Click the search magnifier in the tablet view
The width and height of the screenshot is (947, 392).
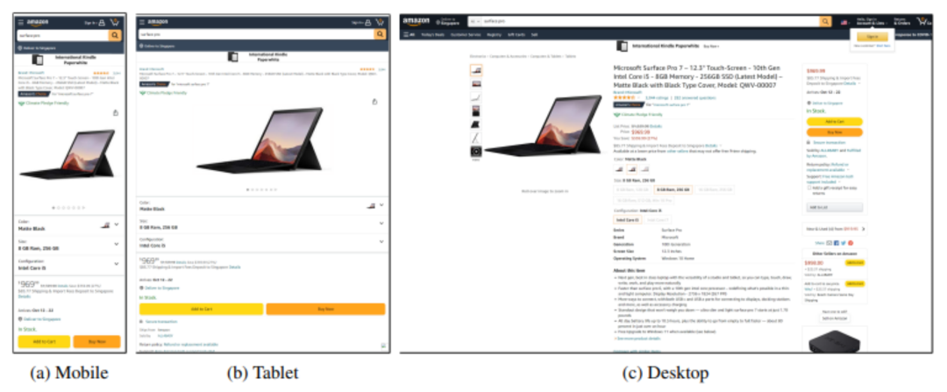(x=380, y=34)
